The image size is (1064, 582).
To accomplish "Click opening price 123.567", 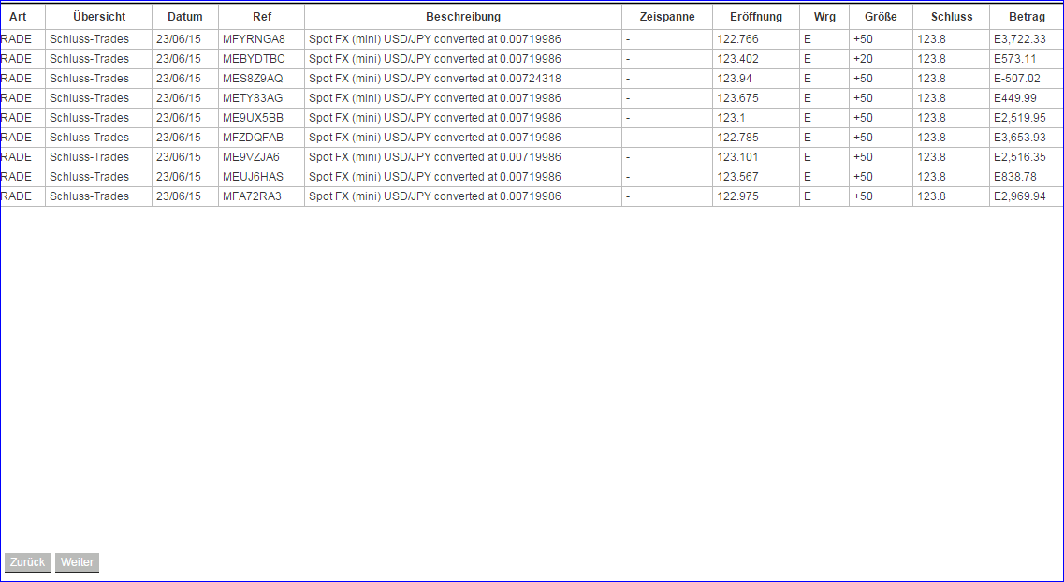I will (x=737, y=177).
